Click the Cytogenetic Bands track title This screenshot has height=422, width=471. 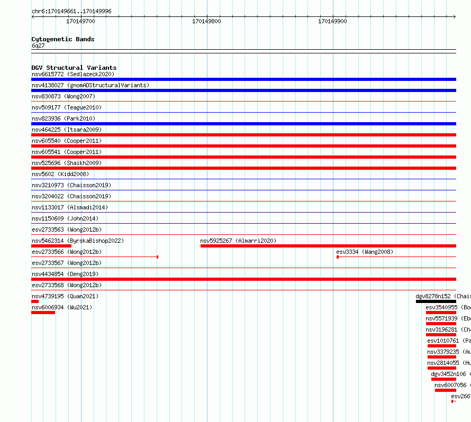[63, 39]
